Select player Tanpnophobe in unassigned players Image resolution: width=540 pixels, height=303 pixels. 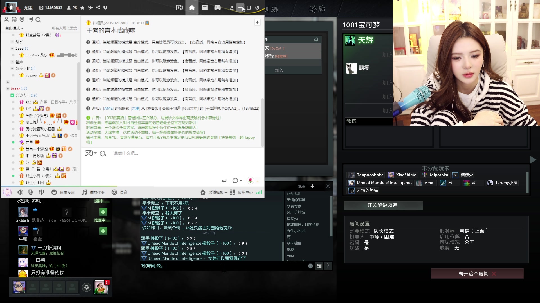pos(366,175)
